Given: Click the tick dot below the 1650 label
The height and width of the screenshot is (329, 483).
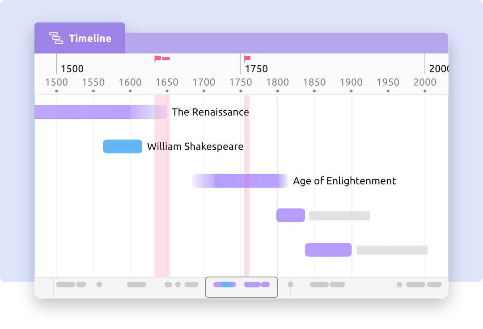Looking at the screenshot, I should pyautogui.click(x=167, y=90).
